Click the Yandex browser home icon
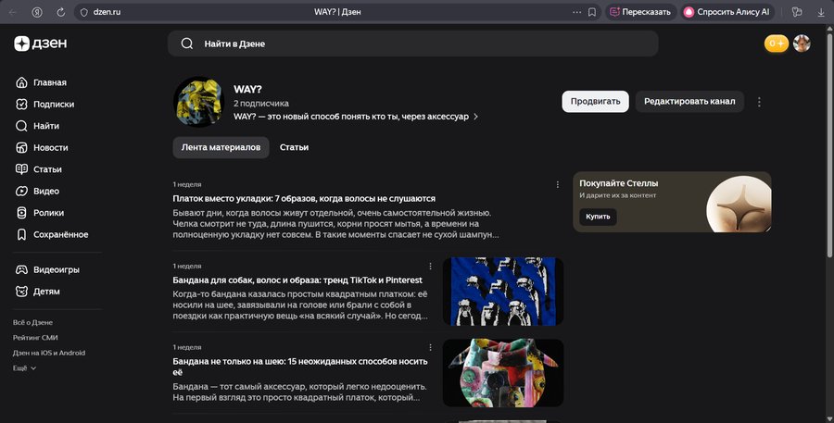The width and height of the screenshot is (834, 423). (37, 12)
